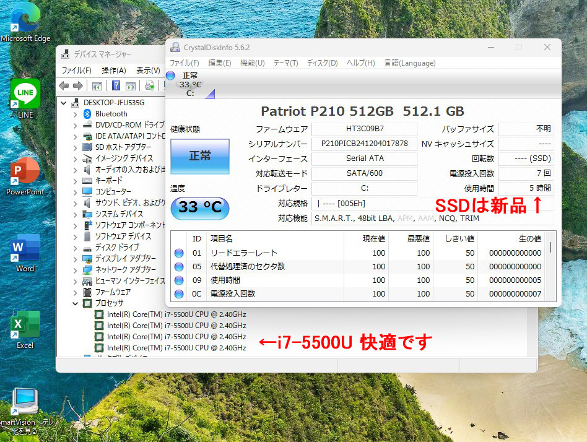Click the large 正常 health status button
Screen dimensions: 587x442
[200, 156]
